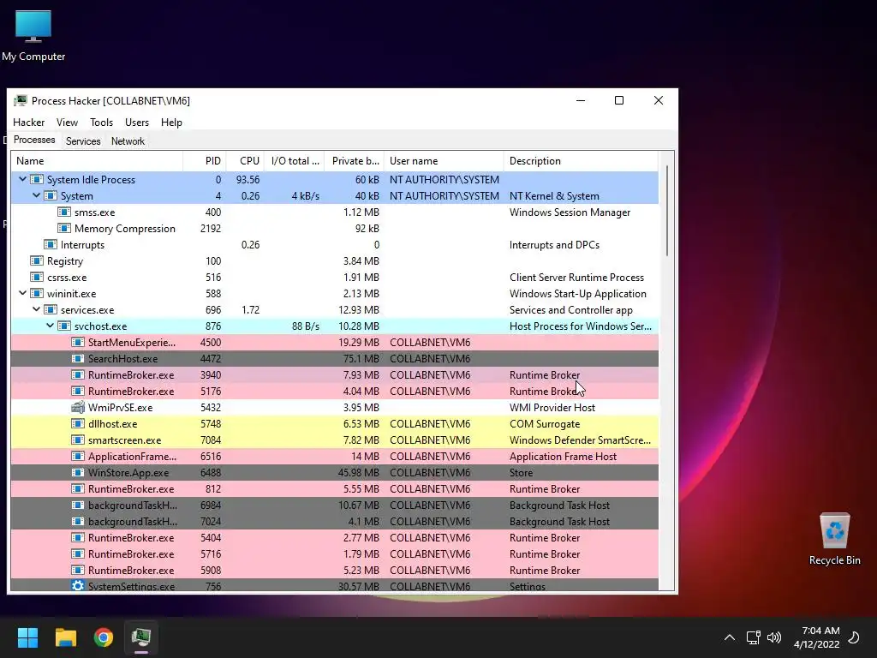Click the SystemSettings.exe gear icon

pyautogui.click(x=78, y=586)
